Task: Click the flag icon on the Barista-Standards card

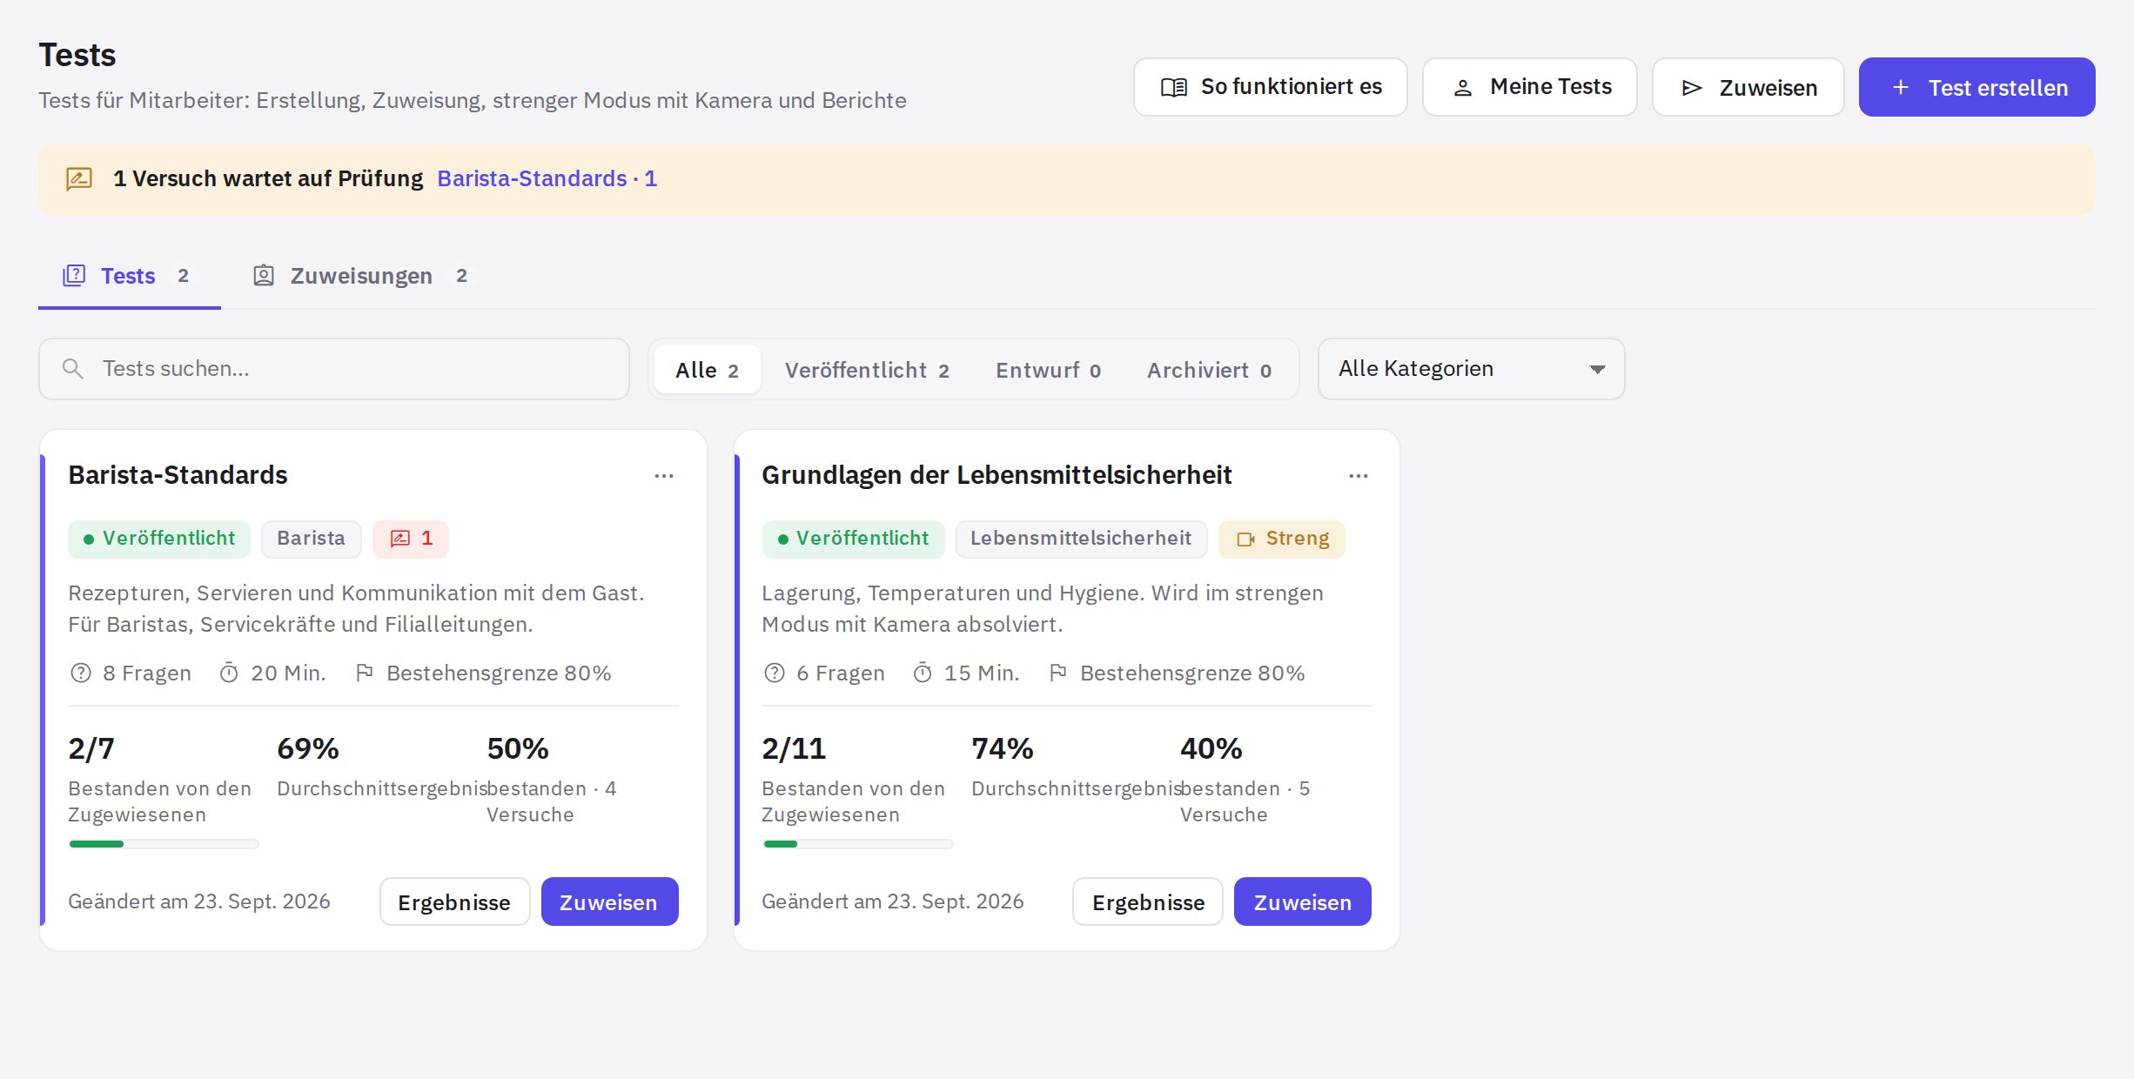Action: tap(365, 673)
